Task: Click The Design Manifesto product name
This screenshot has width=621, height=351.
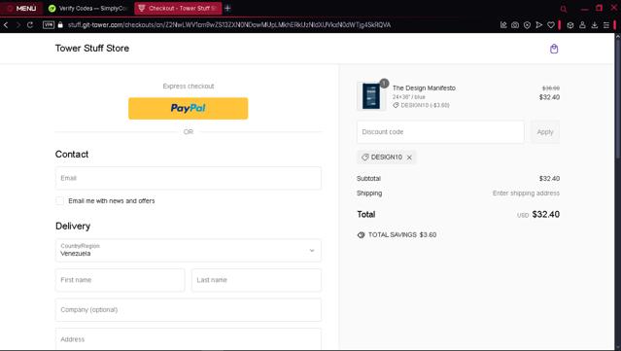Action: point(424,88)
